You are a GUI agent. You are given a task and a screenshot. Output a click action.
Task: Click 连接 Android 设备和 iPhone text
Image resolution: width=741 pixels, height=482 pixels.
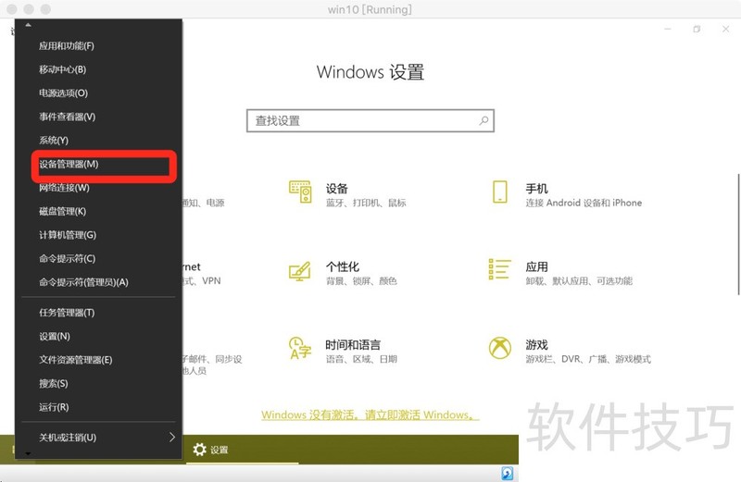point(584,203)
